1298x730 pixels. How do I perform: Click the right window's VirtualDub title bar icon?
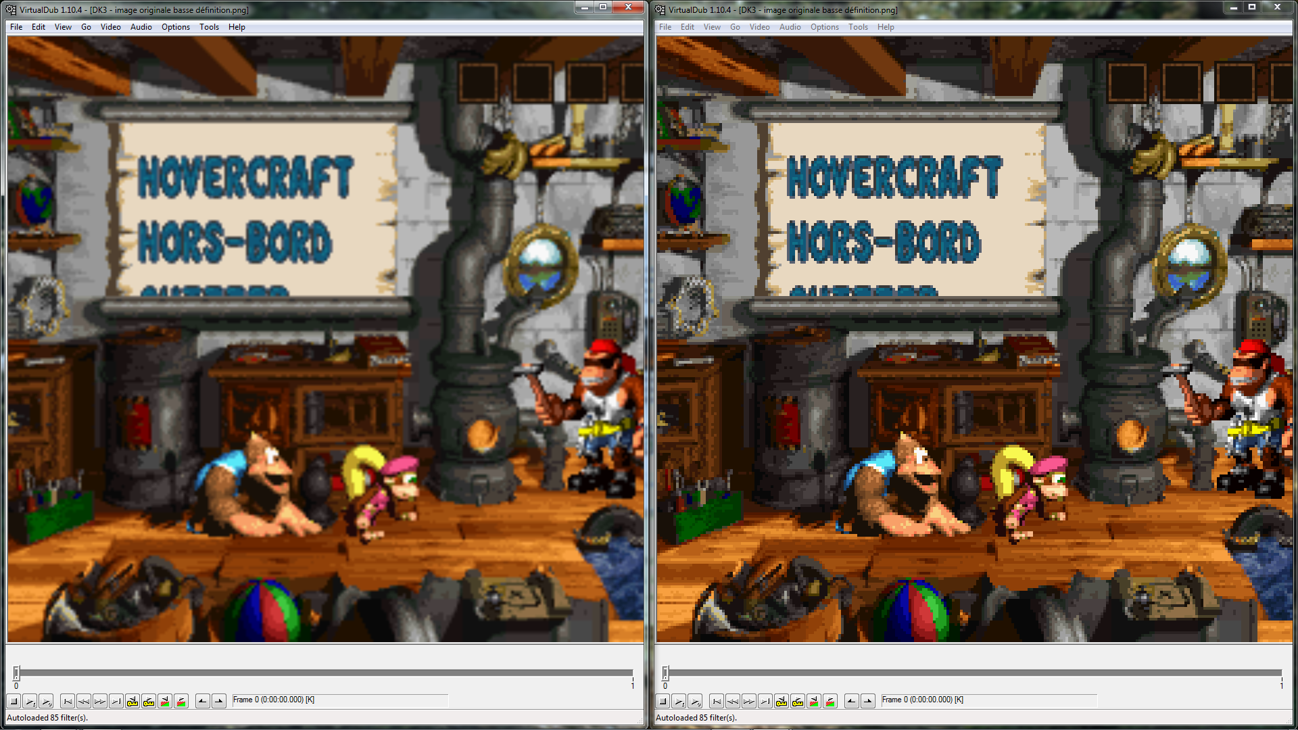[x=660, y=9]
